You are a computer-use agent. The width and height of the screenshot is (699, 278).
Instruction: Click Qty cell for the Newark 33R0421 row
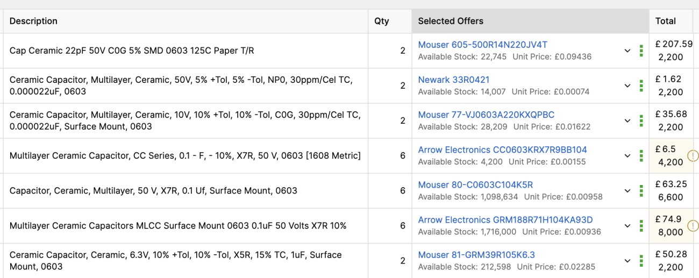pos(390,86)
